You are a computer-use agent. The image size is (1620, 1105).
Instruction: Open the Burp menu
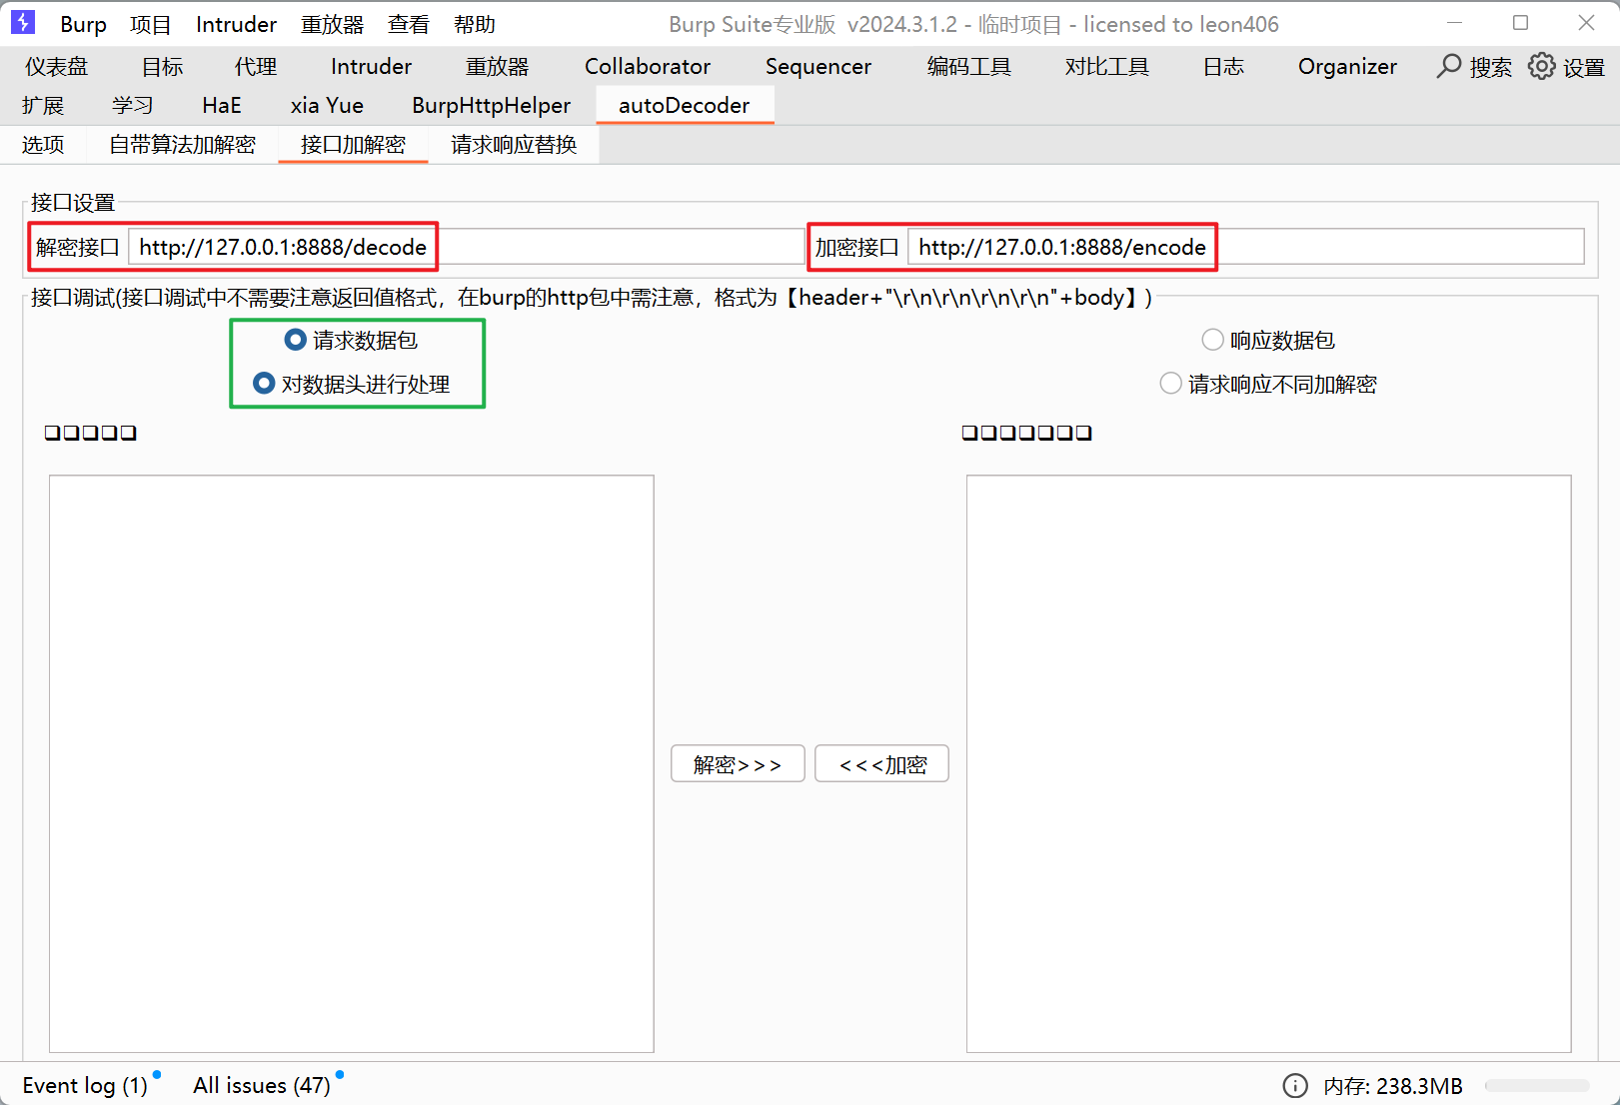(83, 24)
